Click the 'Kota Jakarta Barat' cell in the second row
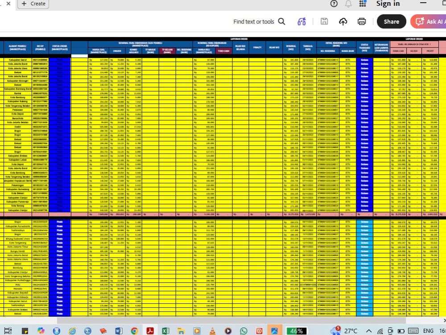The image size is (446, 335). point(18,64)
